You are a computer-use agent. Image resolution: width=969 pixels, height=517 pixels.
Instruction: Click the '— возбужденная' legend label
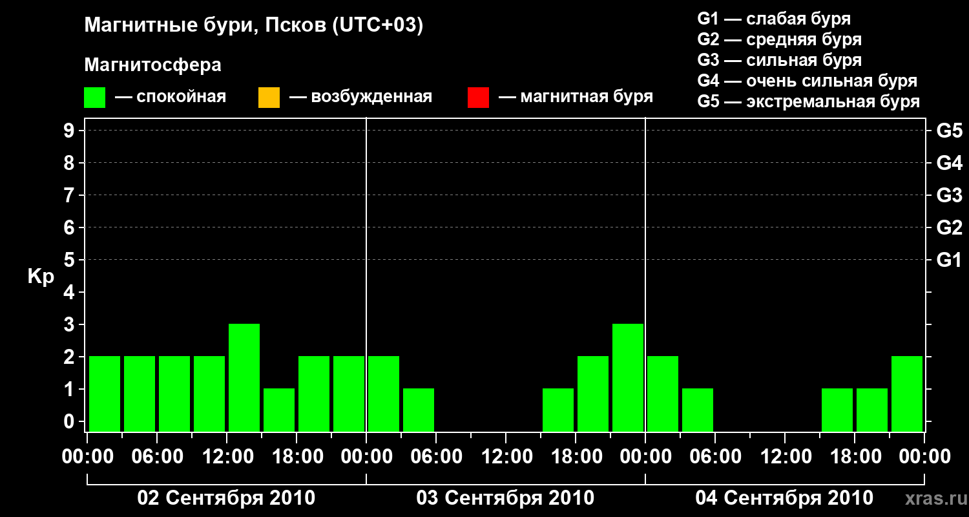(360, 98)
